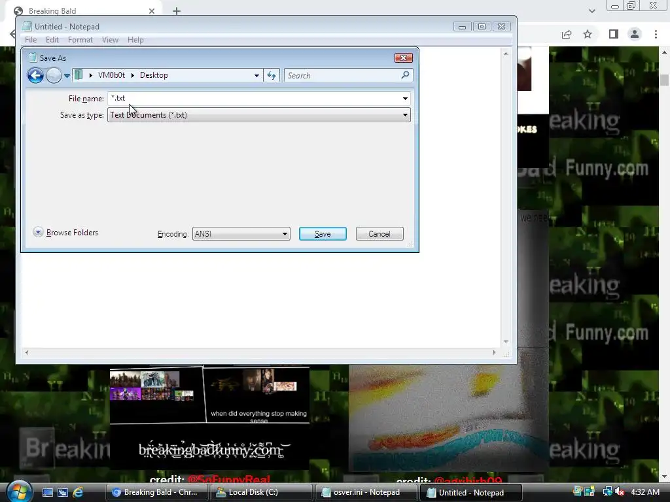
Task: Switch to osver.ini Notepad taskbar button
Action: (x=366, y=492)
